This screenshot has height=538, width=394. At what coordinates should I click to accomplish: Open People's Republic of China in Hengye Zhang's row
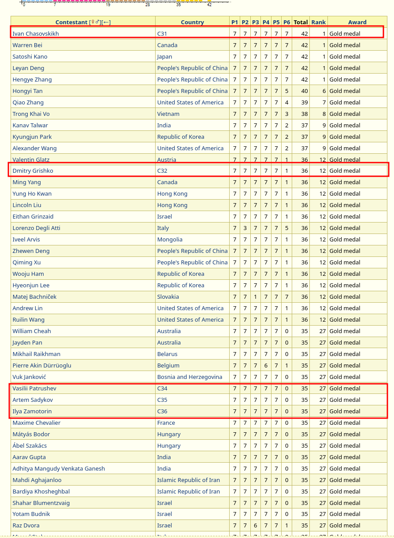pos(193,79)
